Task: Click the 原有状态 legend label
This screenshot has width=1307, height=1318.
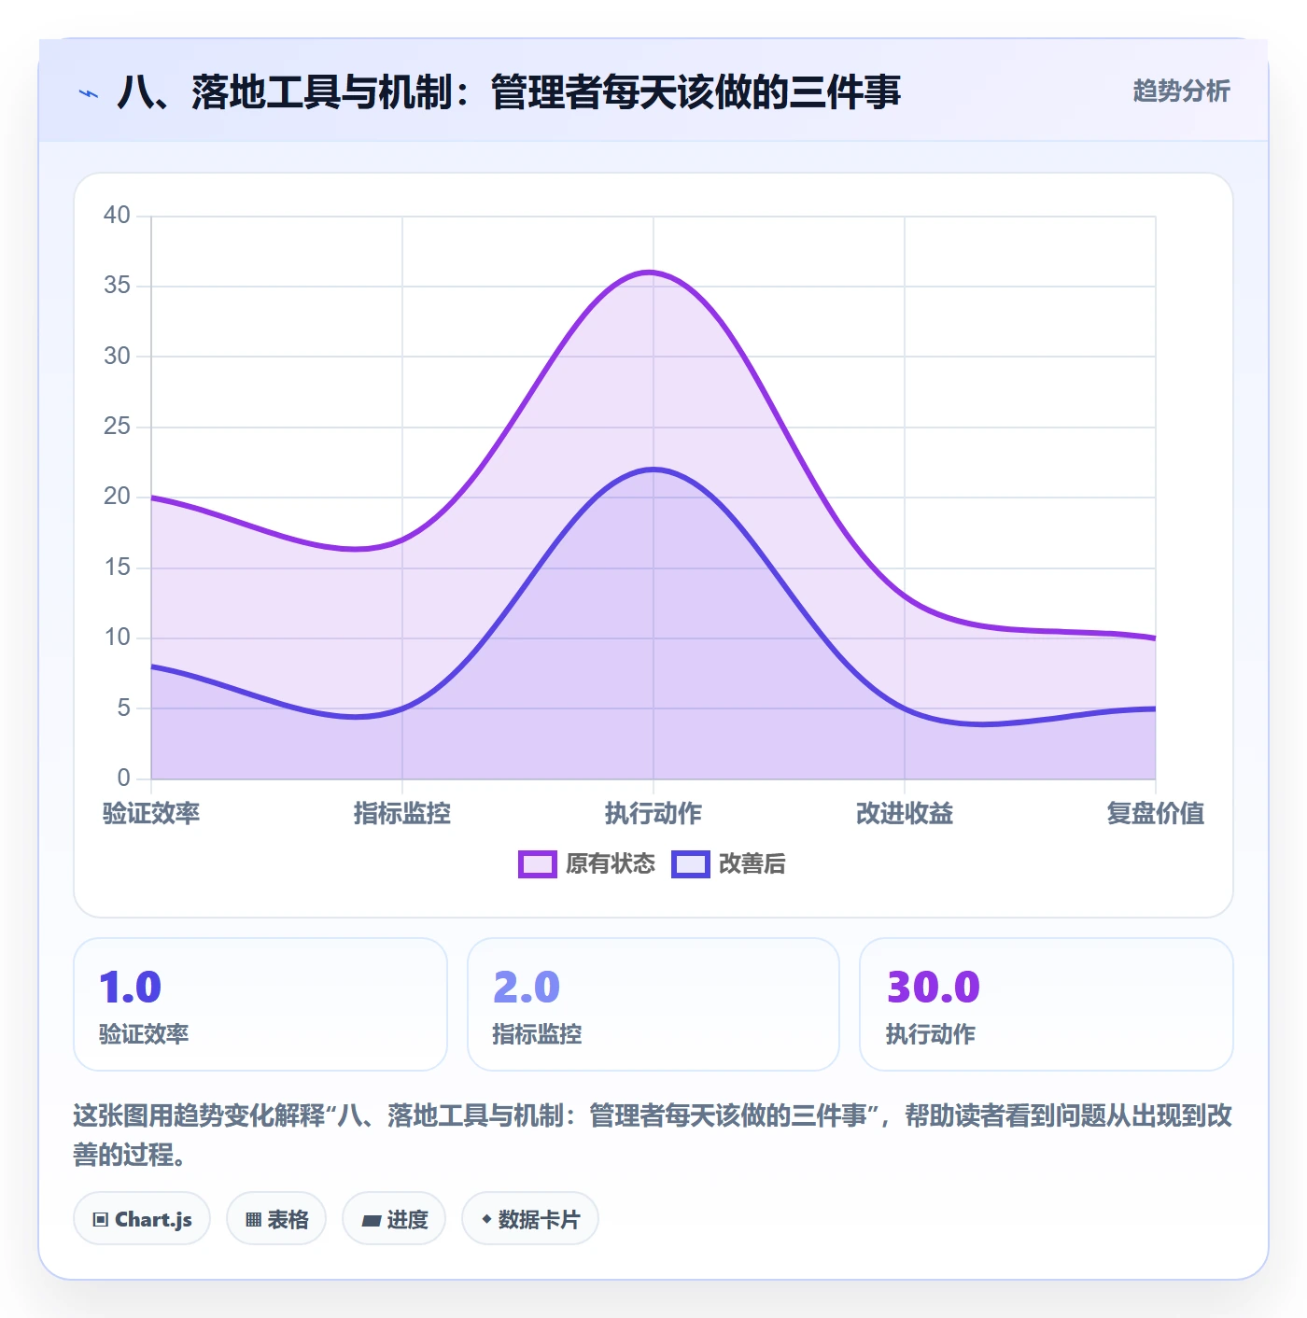Action: [x=611, y=864]
